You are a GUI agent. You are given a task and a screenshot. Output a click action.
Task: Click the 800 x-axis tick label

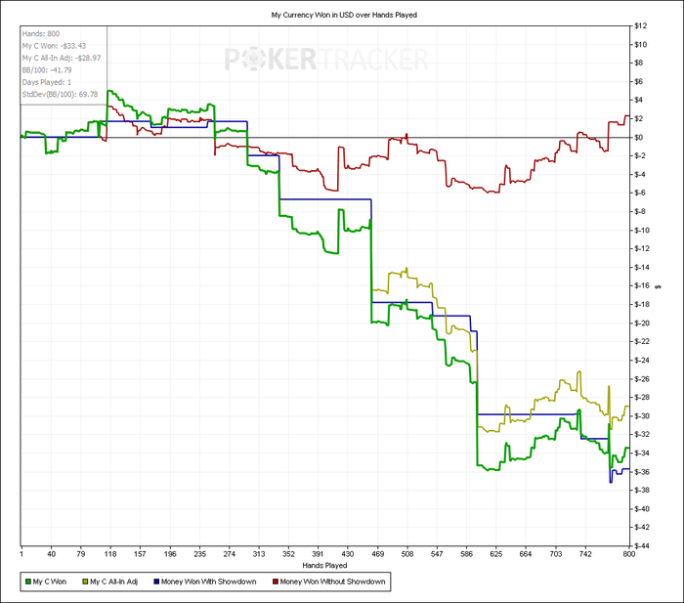[628, 554]
